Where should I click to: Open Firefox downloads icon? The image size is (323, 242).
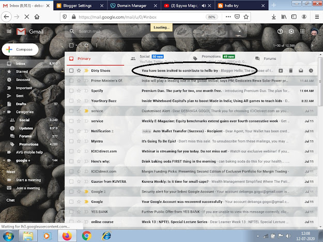[x=273, y=17]
